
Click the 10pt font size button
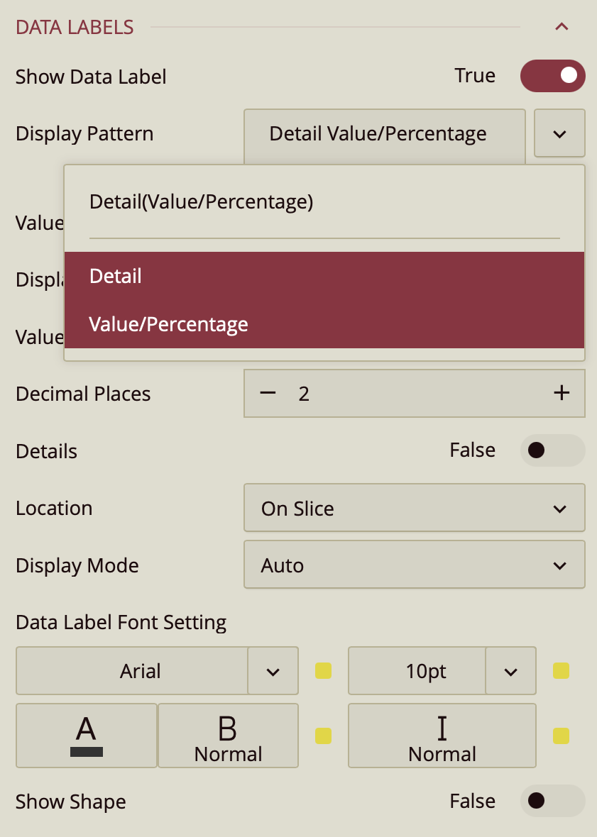[x=417, y=671]
